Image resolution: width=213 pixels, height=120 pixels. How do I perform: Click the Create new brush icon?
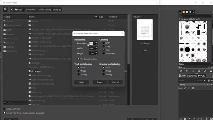pyautogui.click(x=187, y=71)
